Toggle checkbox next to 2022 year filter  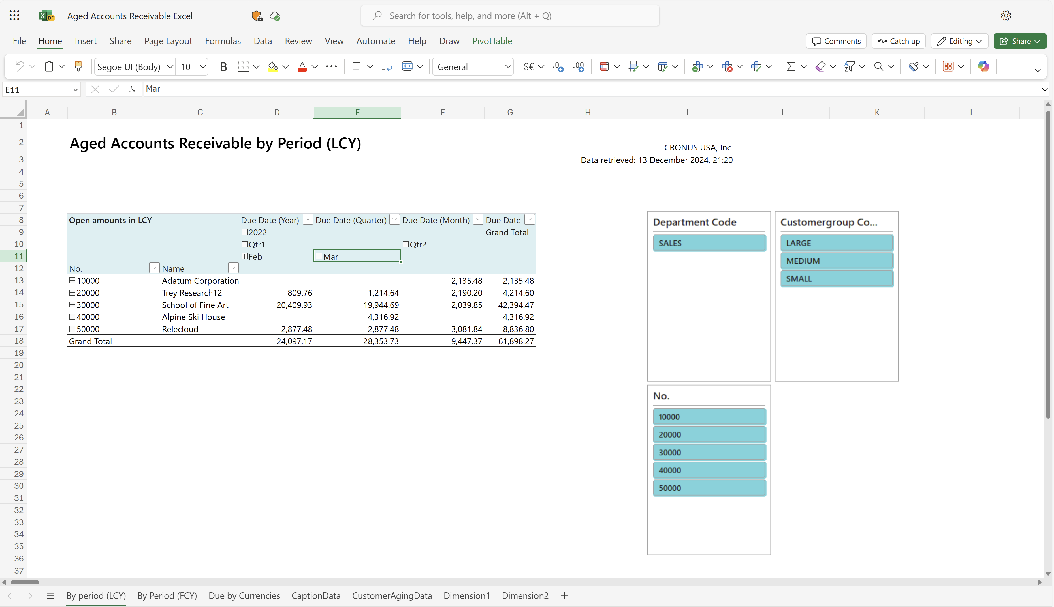pos(245,231)
